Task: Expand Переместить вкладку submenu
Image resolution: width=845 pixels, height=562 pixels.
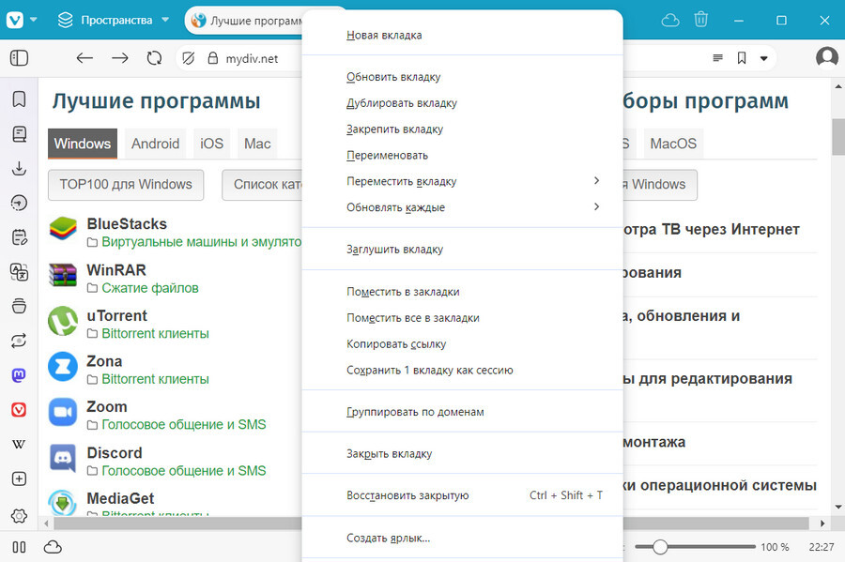Action: [x=462, y=181]
